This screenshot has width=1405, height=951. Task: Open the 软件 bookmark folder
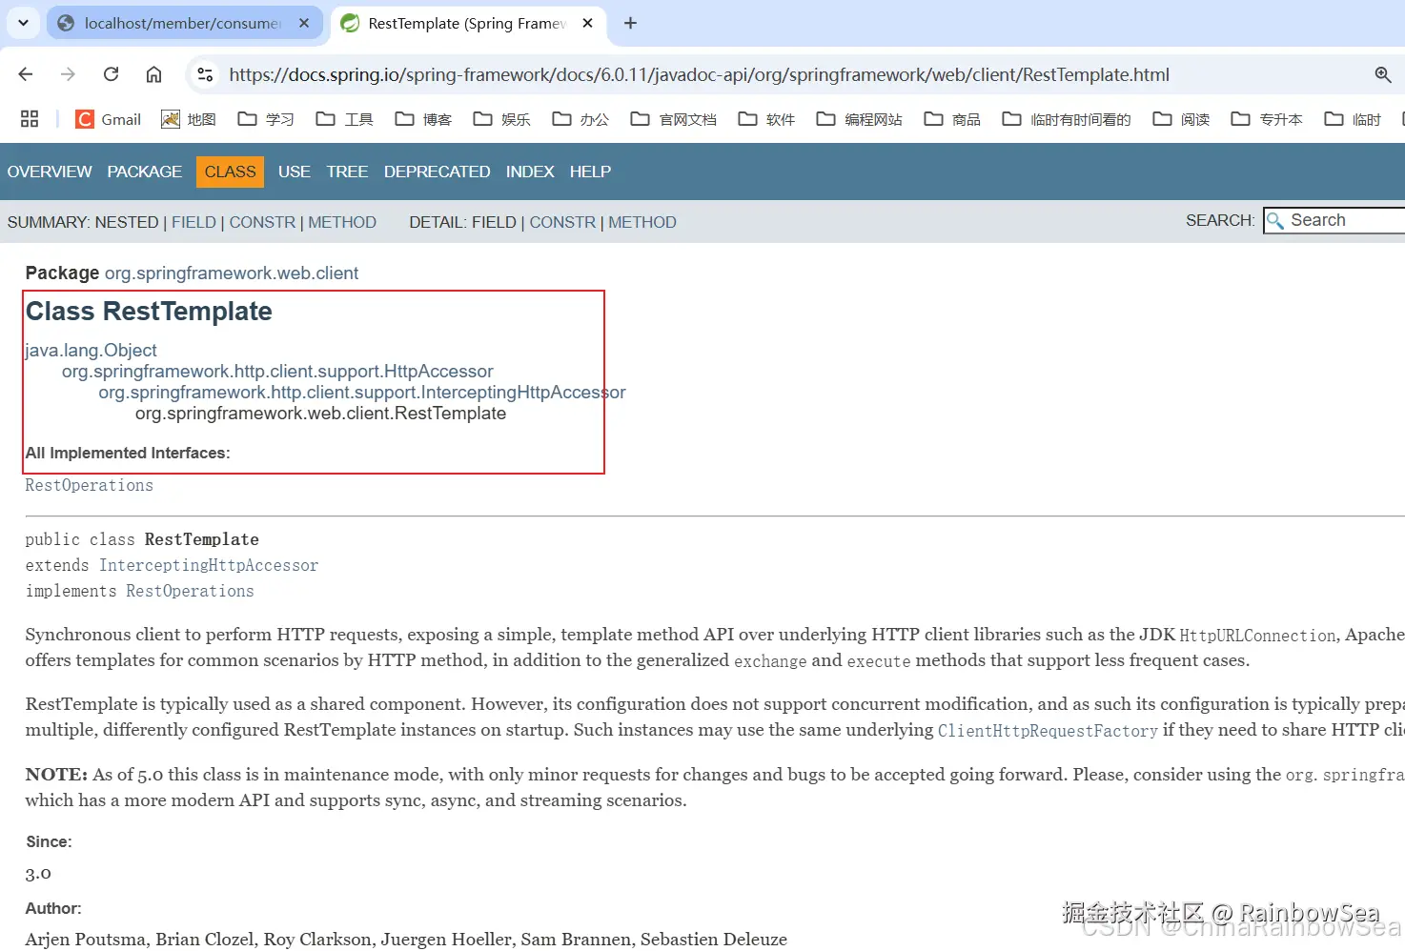[x=767, y=119]
